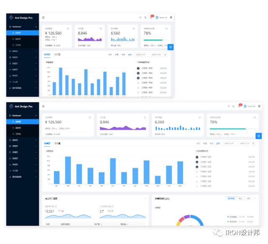
Task: Click first date filter link in upper dashboard
Action: pyautogui.click(x=110, y=55)
